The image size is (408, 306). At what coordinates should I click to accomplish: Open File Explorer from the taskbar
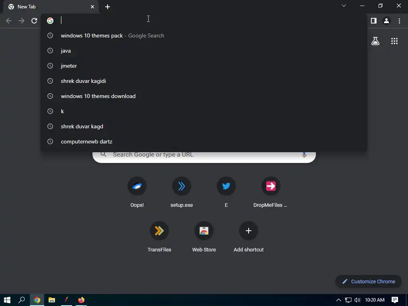[52, 300]
